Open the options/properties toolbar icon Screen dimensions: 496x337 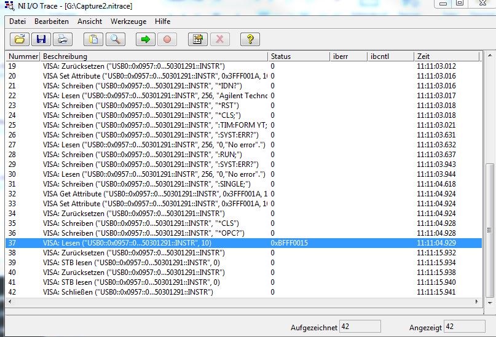[x=198, y=39]
